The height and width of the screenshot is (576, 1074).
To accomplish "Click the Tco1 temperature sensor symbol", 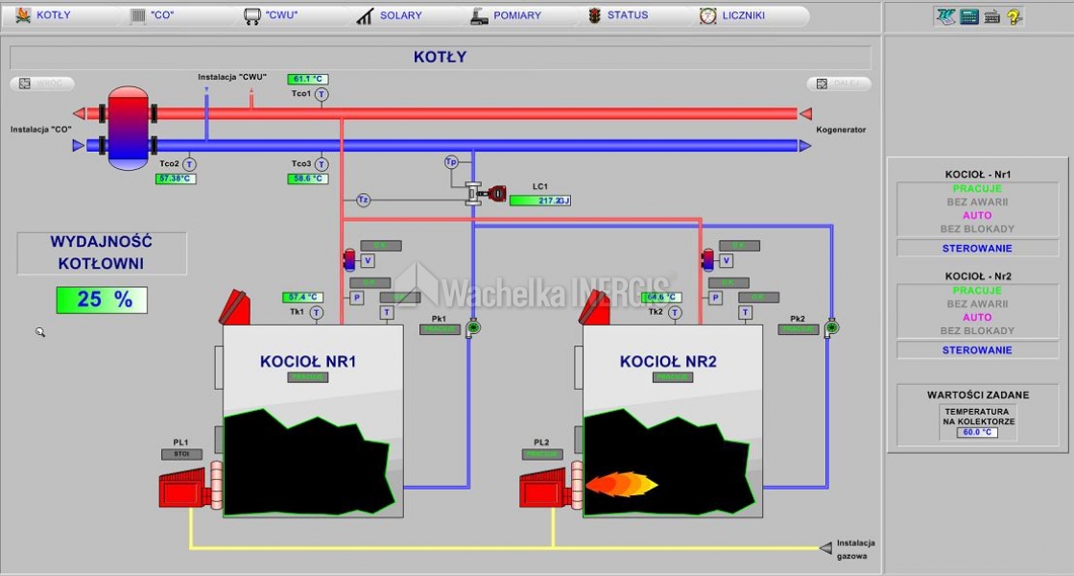I will coord(322,94).
